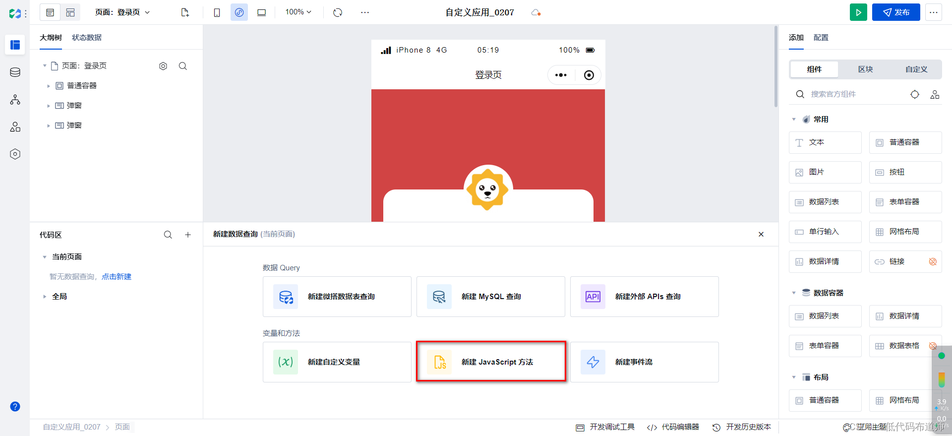The height and width of the screenshot is (436, 952).
Task: Select the 区块 segment tab
Action: [x=866, y=69]
